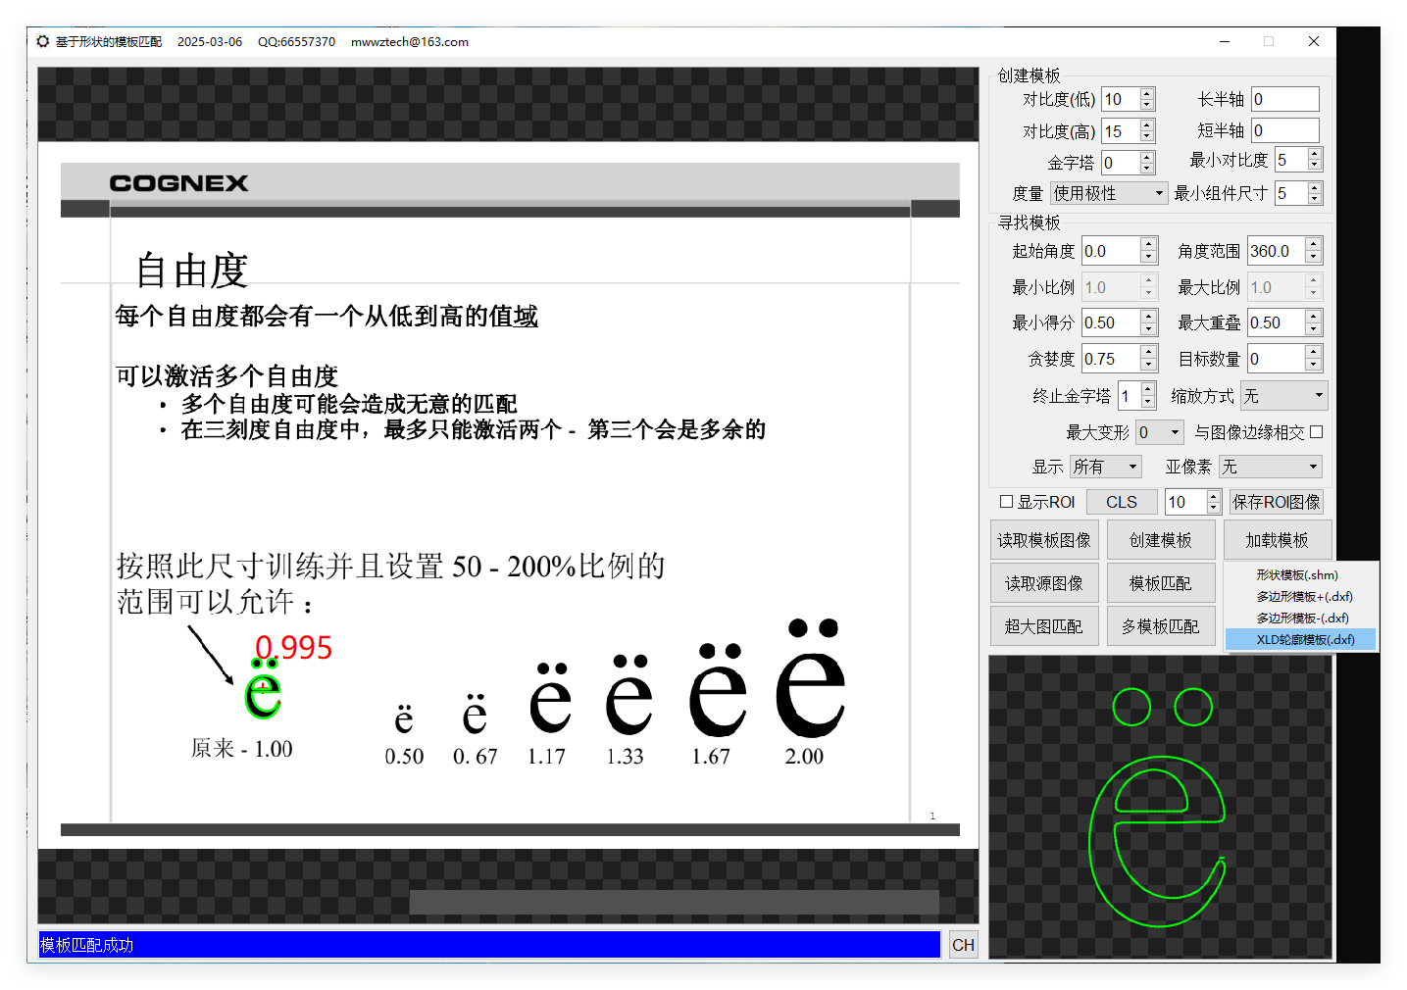Screen dimensions: 1407x990
Task: Click the gear icon in the title bar
Action: point(41,41)
